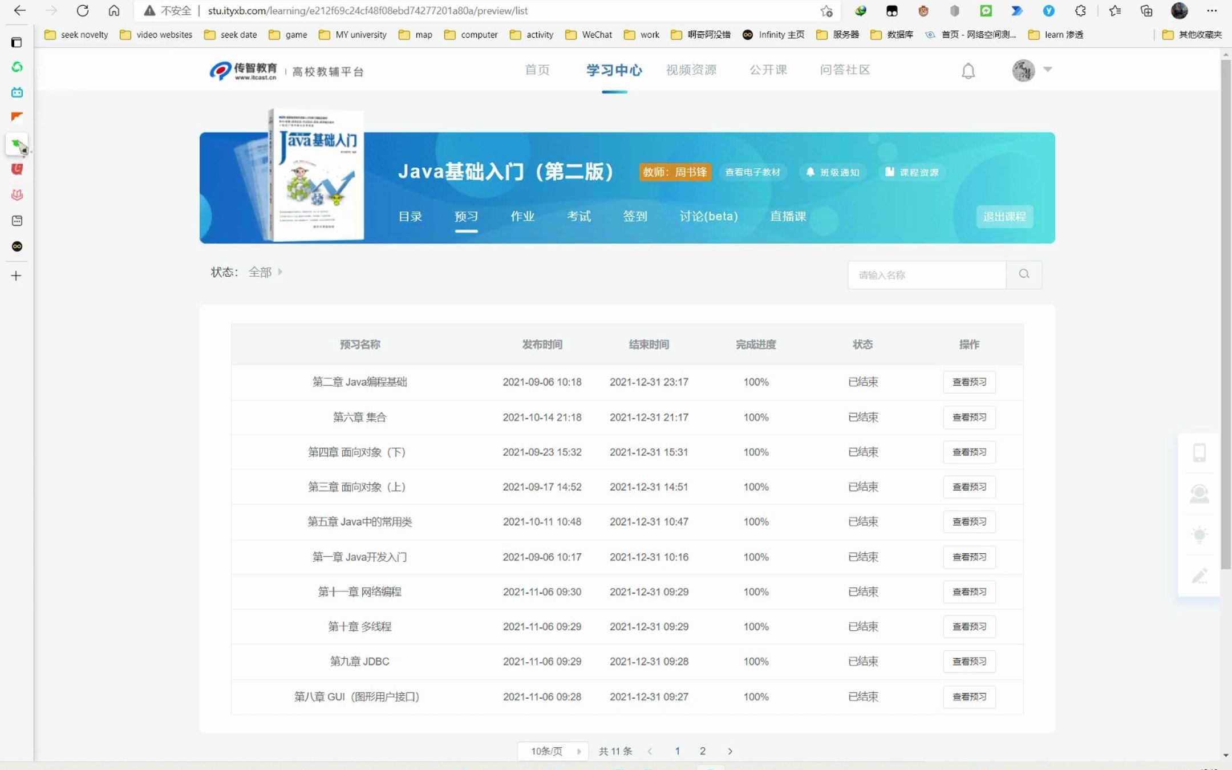
Task: Open the green swirl sidebar app
Action: point(17,67)
